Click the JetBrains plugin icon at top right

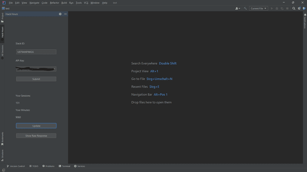coord(304,9)
